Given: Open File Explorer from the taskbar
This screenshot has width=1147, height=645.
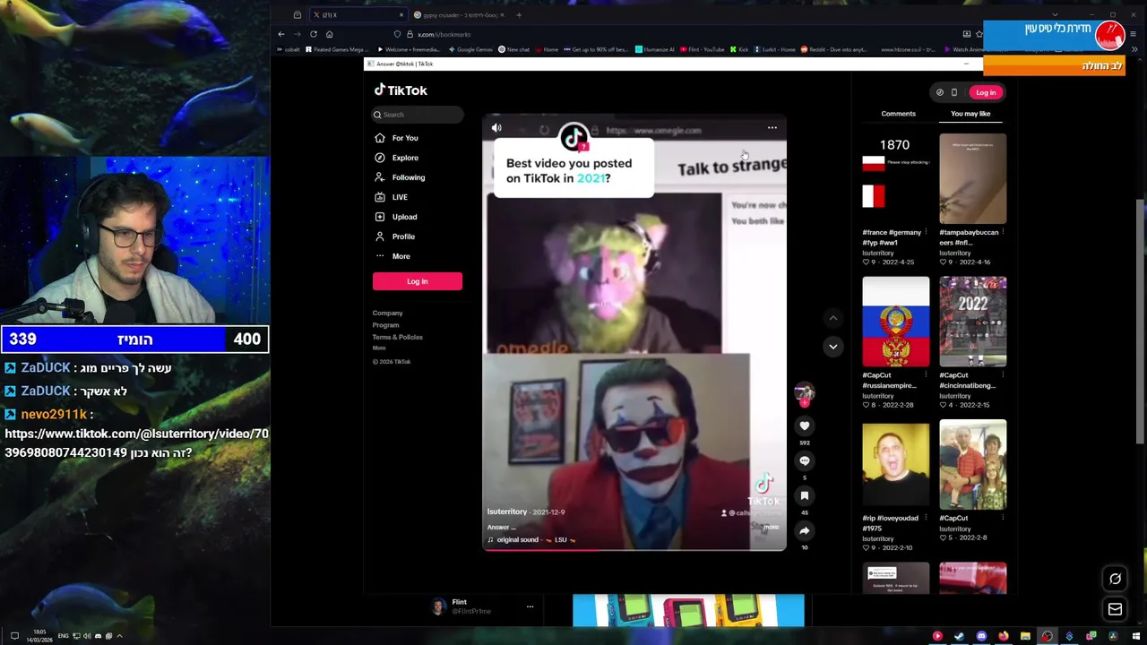Looking at the screenshot, I should (x=1025, y=637).
